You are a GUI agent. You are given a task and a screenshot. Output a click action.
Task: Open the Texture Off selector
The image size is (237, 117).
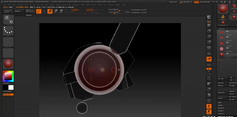pos(8,53)
